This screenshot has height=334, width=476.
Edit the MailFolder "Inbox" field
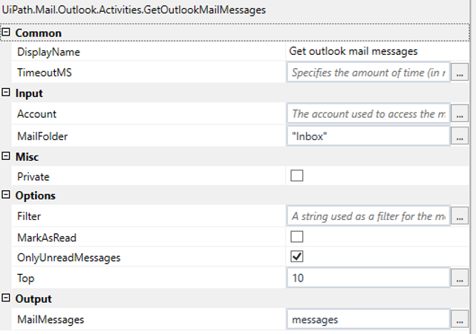(x=368, y=136)
